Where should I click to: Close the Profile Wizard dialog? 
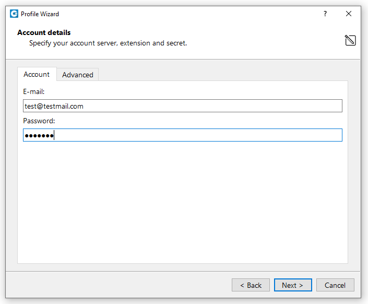click(x=349, y=14)
